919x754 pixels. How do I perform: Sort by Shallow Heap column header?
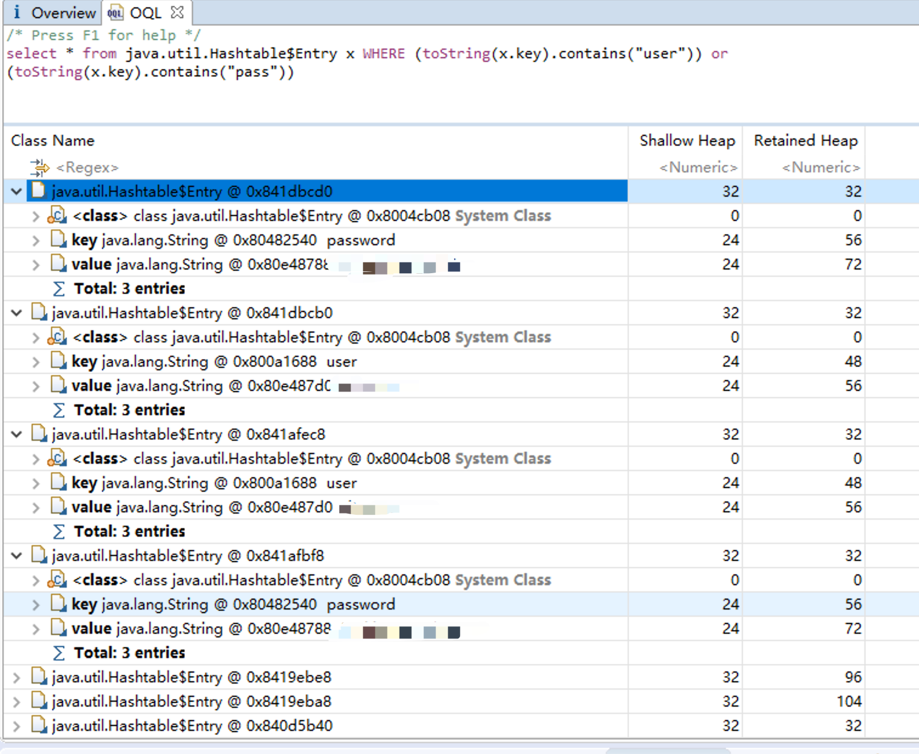click(x=687, y=141)
